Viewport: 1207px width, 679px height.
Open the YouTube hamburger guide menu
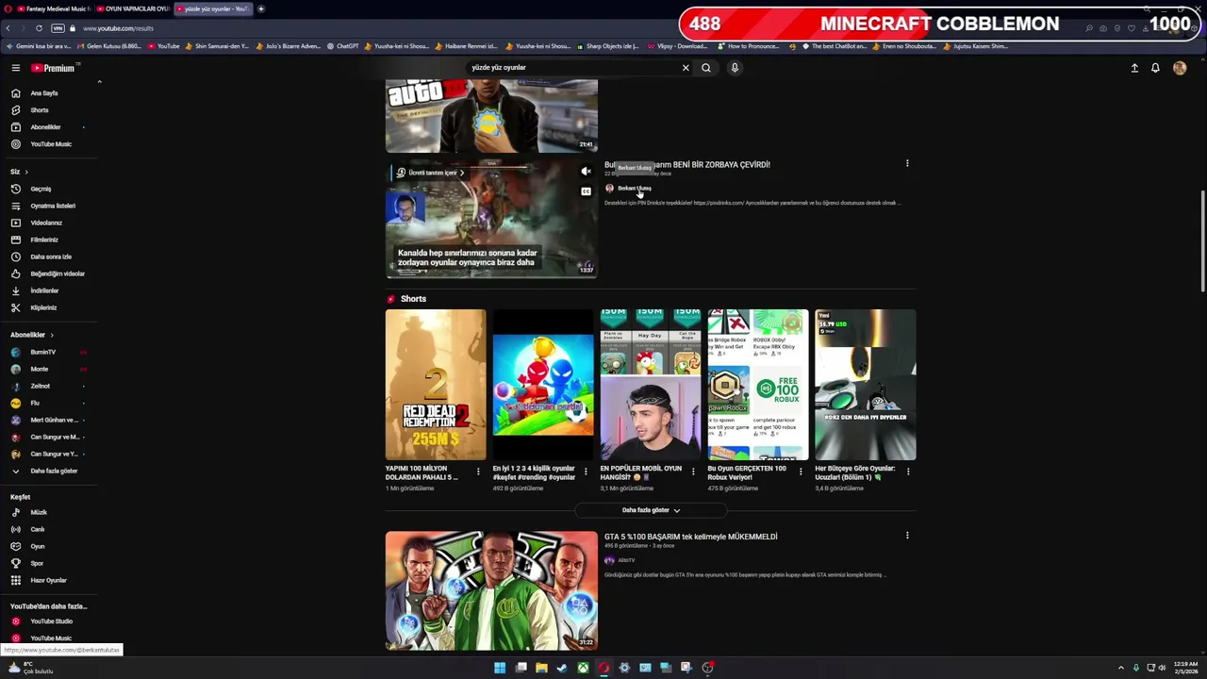pyautogui.click(x=15, y=68)
